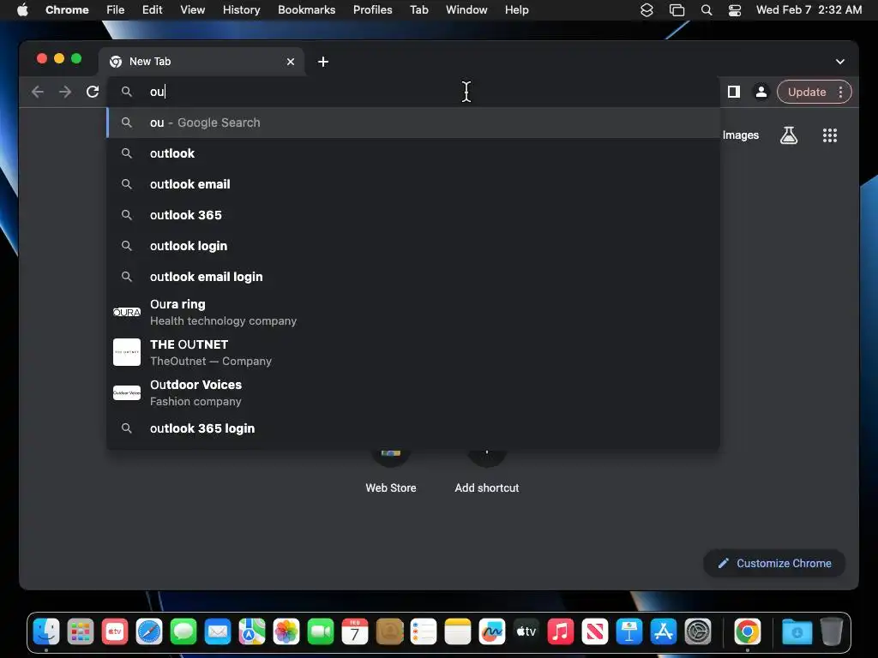Reload the current page
878x658 pixels.
[93, 92]
